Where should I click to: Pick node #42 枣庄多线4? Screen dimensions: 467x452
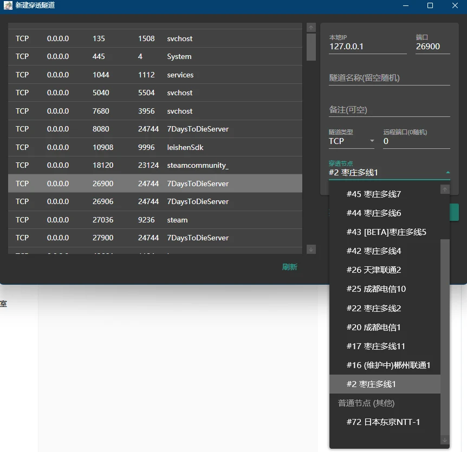tap(385, 251)
